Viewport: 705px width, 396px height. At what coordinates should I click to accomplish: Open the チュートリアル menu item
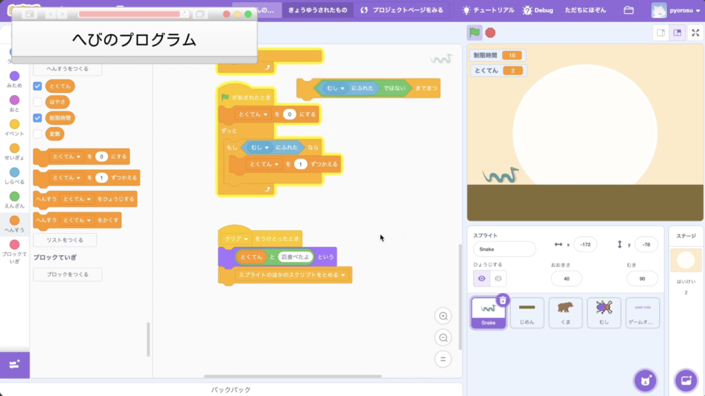coord(486,10)
